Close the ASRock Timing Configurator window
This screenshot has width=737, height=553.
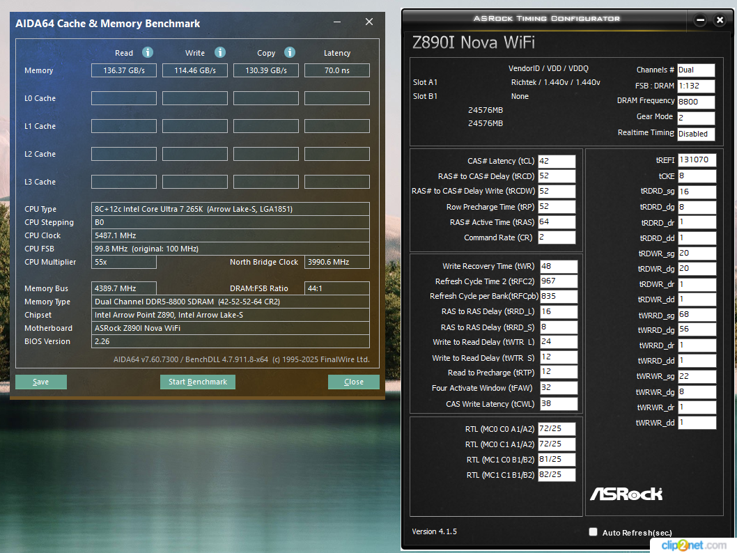(720, 20)
